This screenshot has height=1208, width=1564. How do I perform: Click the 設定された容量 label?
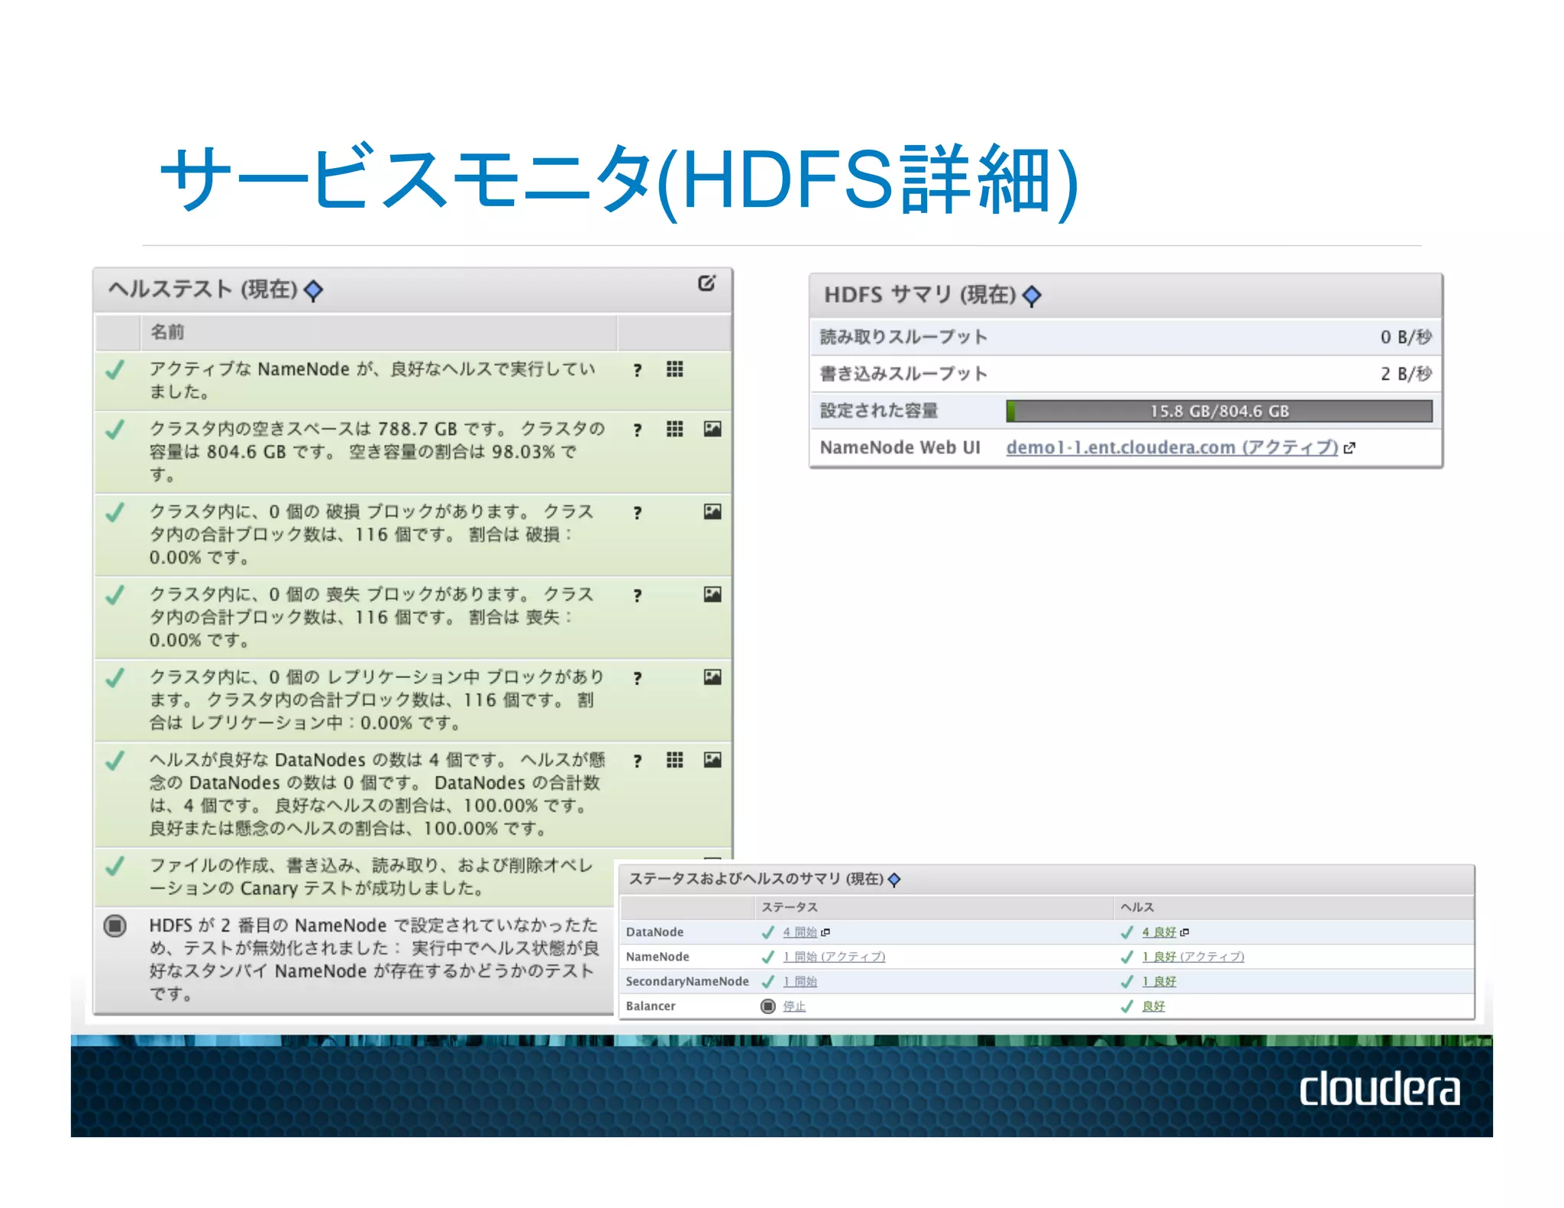pyautogui.click(x=878, y=411)
